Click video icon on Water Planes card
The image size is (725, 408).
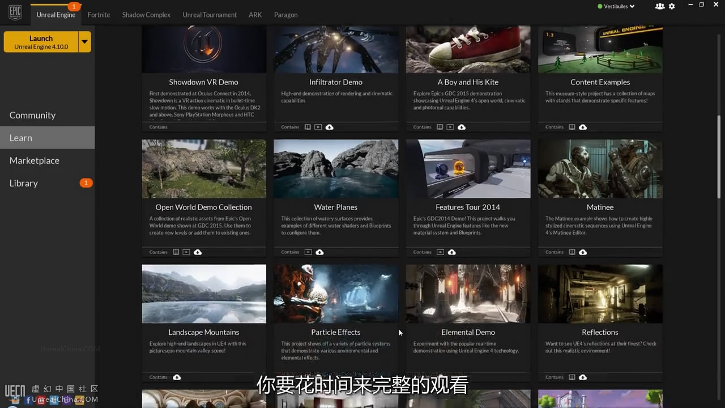(x=308, y=252)
